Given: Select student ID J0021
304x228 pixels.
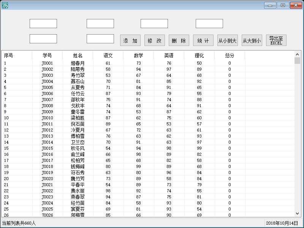Looking at the screenshot, I should tap(47, 185).
